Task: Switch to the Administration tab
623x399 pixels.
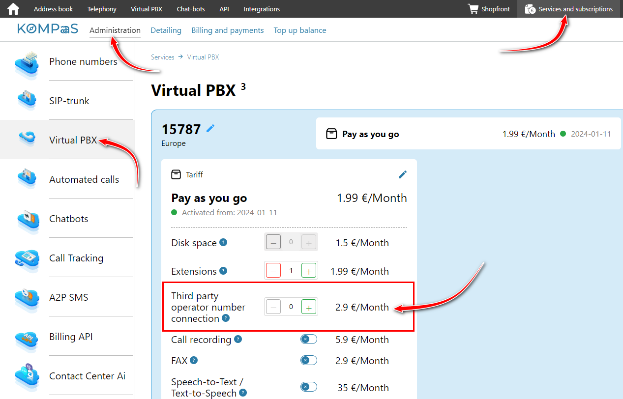Action: pyautogui.click(x=115, y=30)
